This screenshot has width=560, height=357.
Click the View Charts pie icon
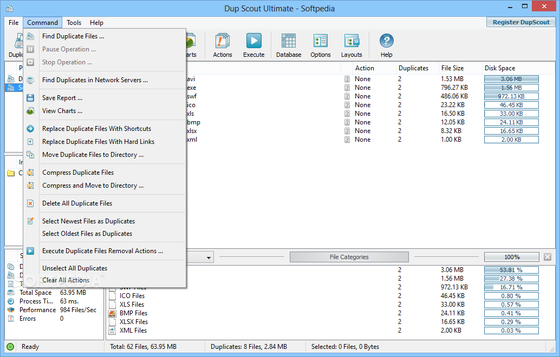pyautogui.click(x=30, y=111)
